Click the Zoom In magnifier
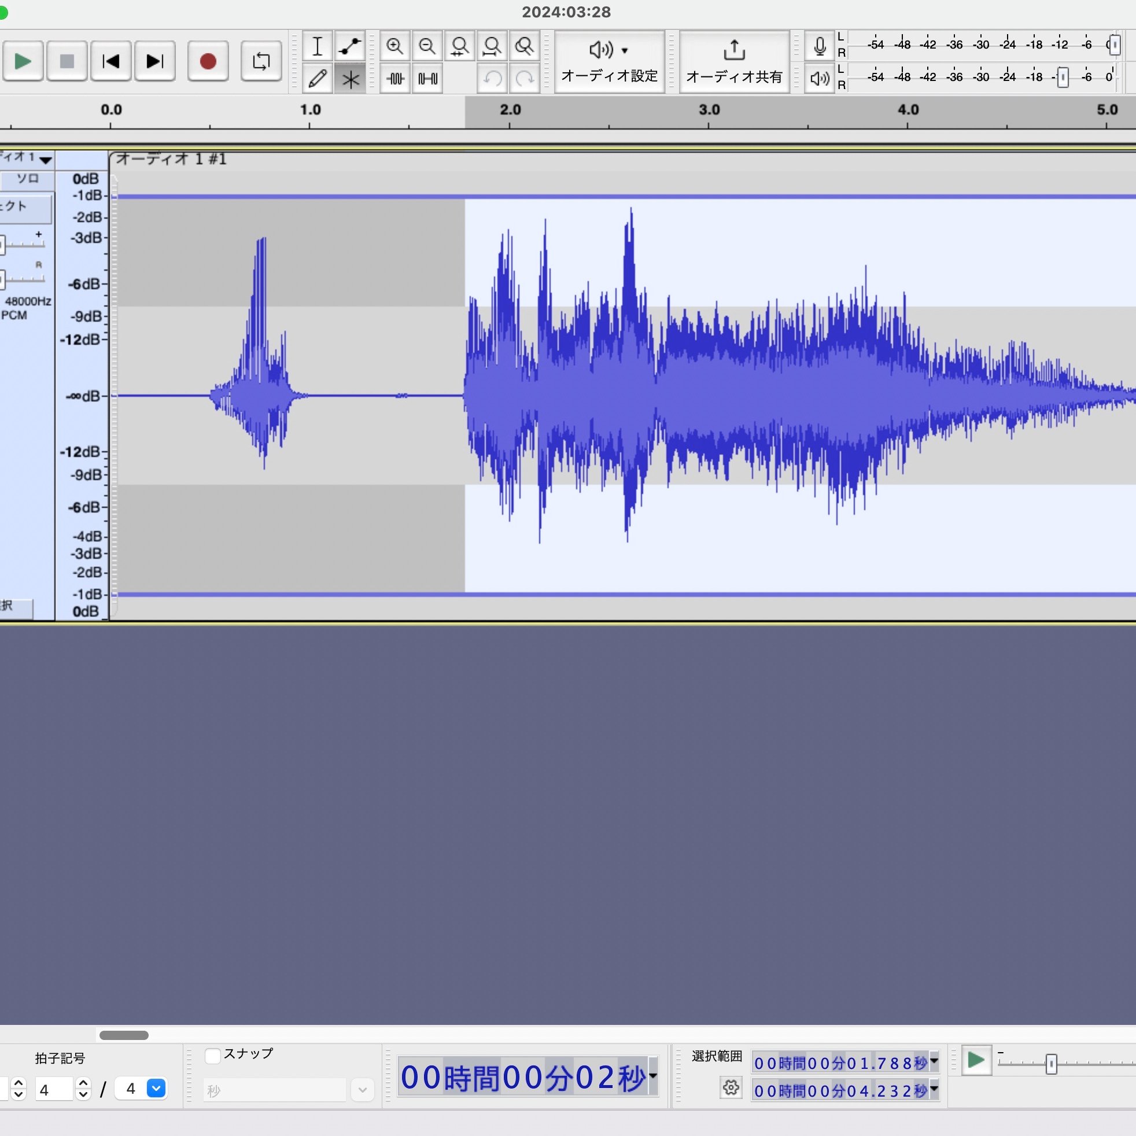The height and width of the screenshot is (1136, 1136). 394,46
